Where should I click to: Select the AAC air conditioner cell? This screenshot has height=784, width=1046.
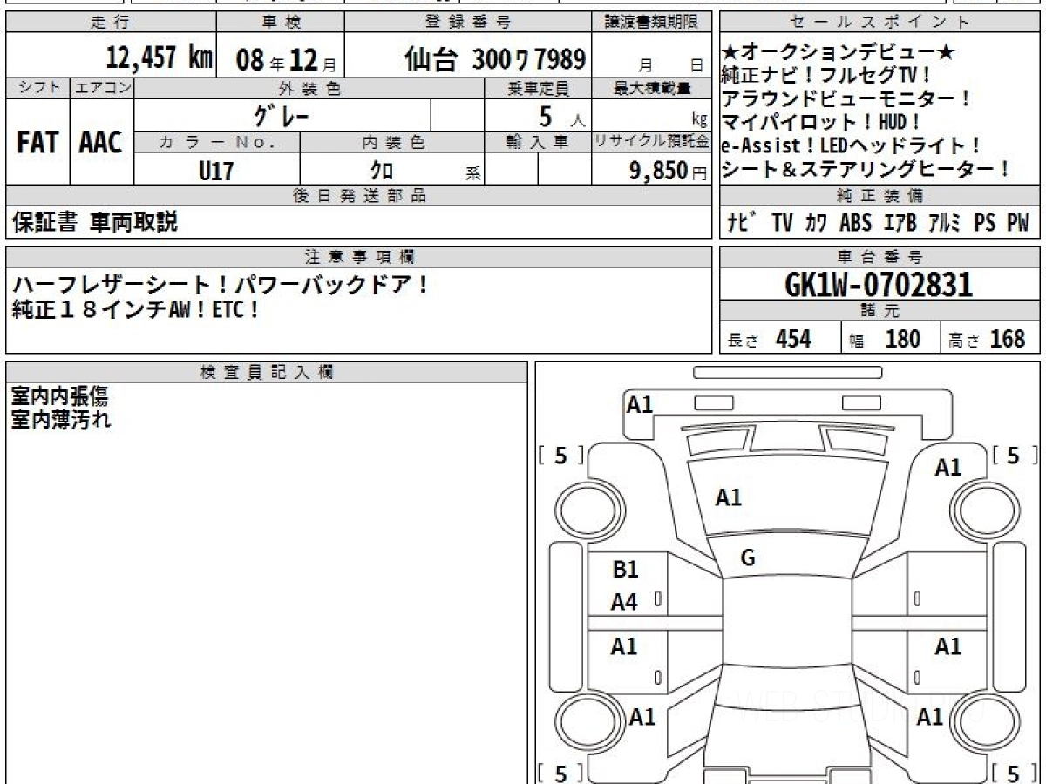(x=101, y=143)
